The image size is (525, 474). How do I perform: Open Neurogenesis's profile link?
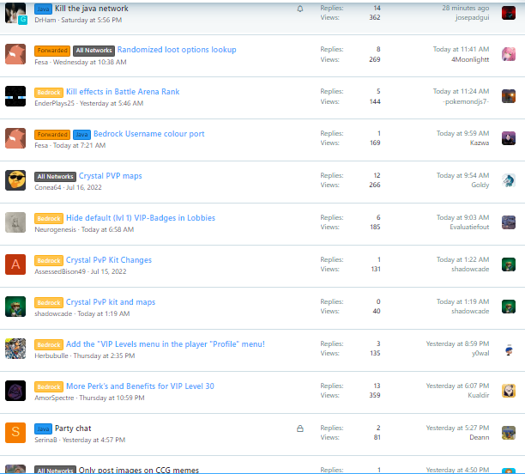pyautogui.click(x=55, y=229)
